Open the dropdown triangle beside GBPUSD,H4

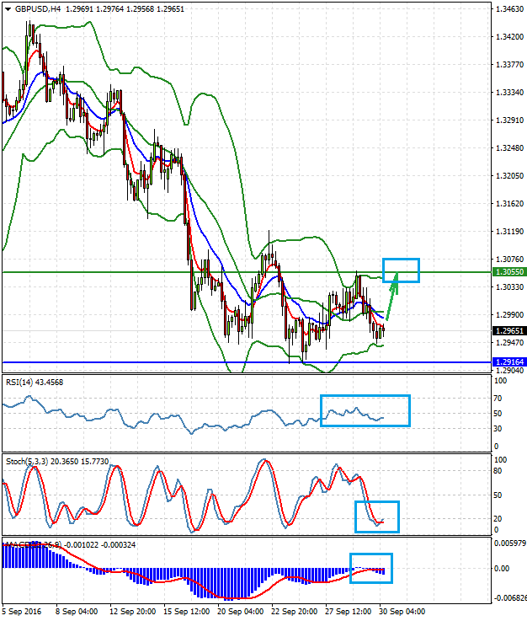[8, 9]
